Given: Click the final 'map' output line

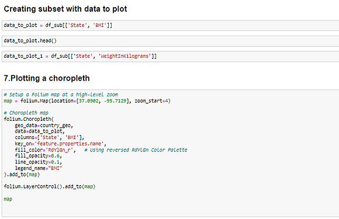Looking at the screenshot, I should (8, 199).
